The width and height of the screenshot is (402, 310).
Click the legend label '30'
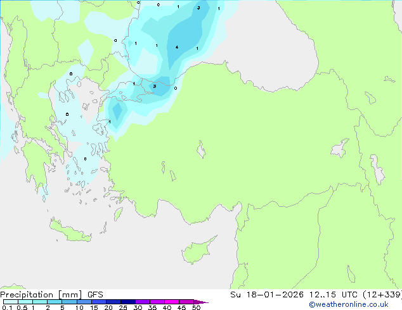tap(138, 307)
